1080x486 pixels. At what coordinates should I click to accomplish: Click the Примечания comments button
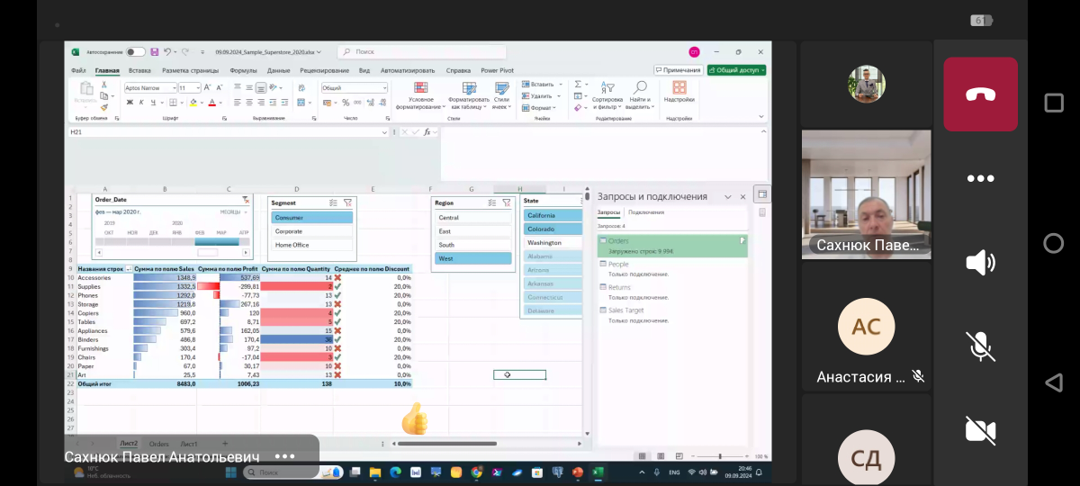coord(679,70)
